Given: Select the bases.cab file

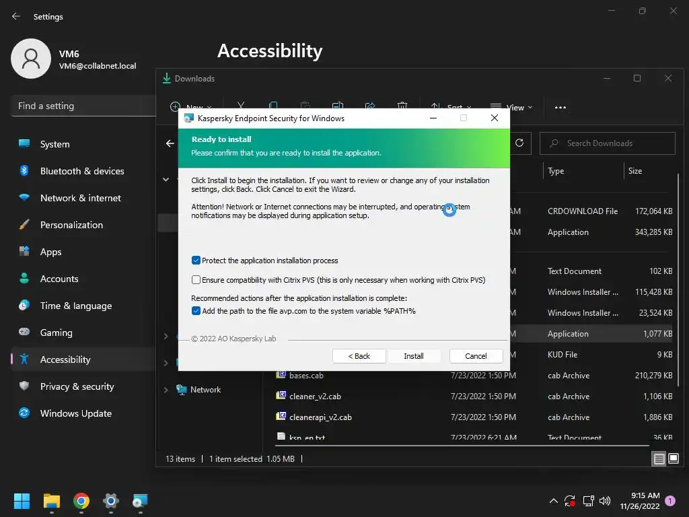Looking at the screenshot, I should pyautogui.click(x=306, y=376).
